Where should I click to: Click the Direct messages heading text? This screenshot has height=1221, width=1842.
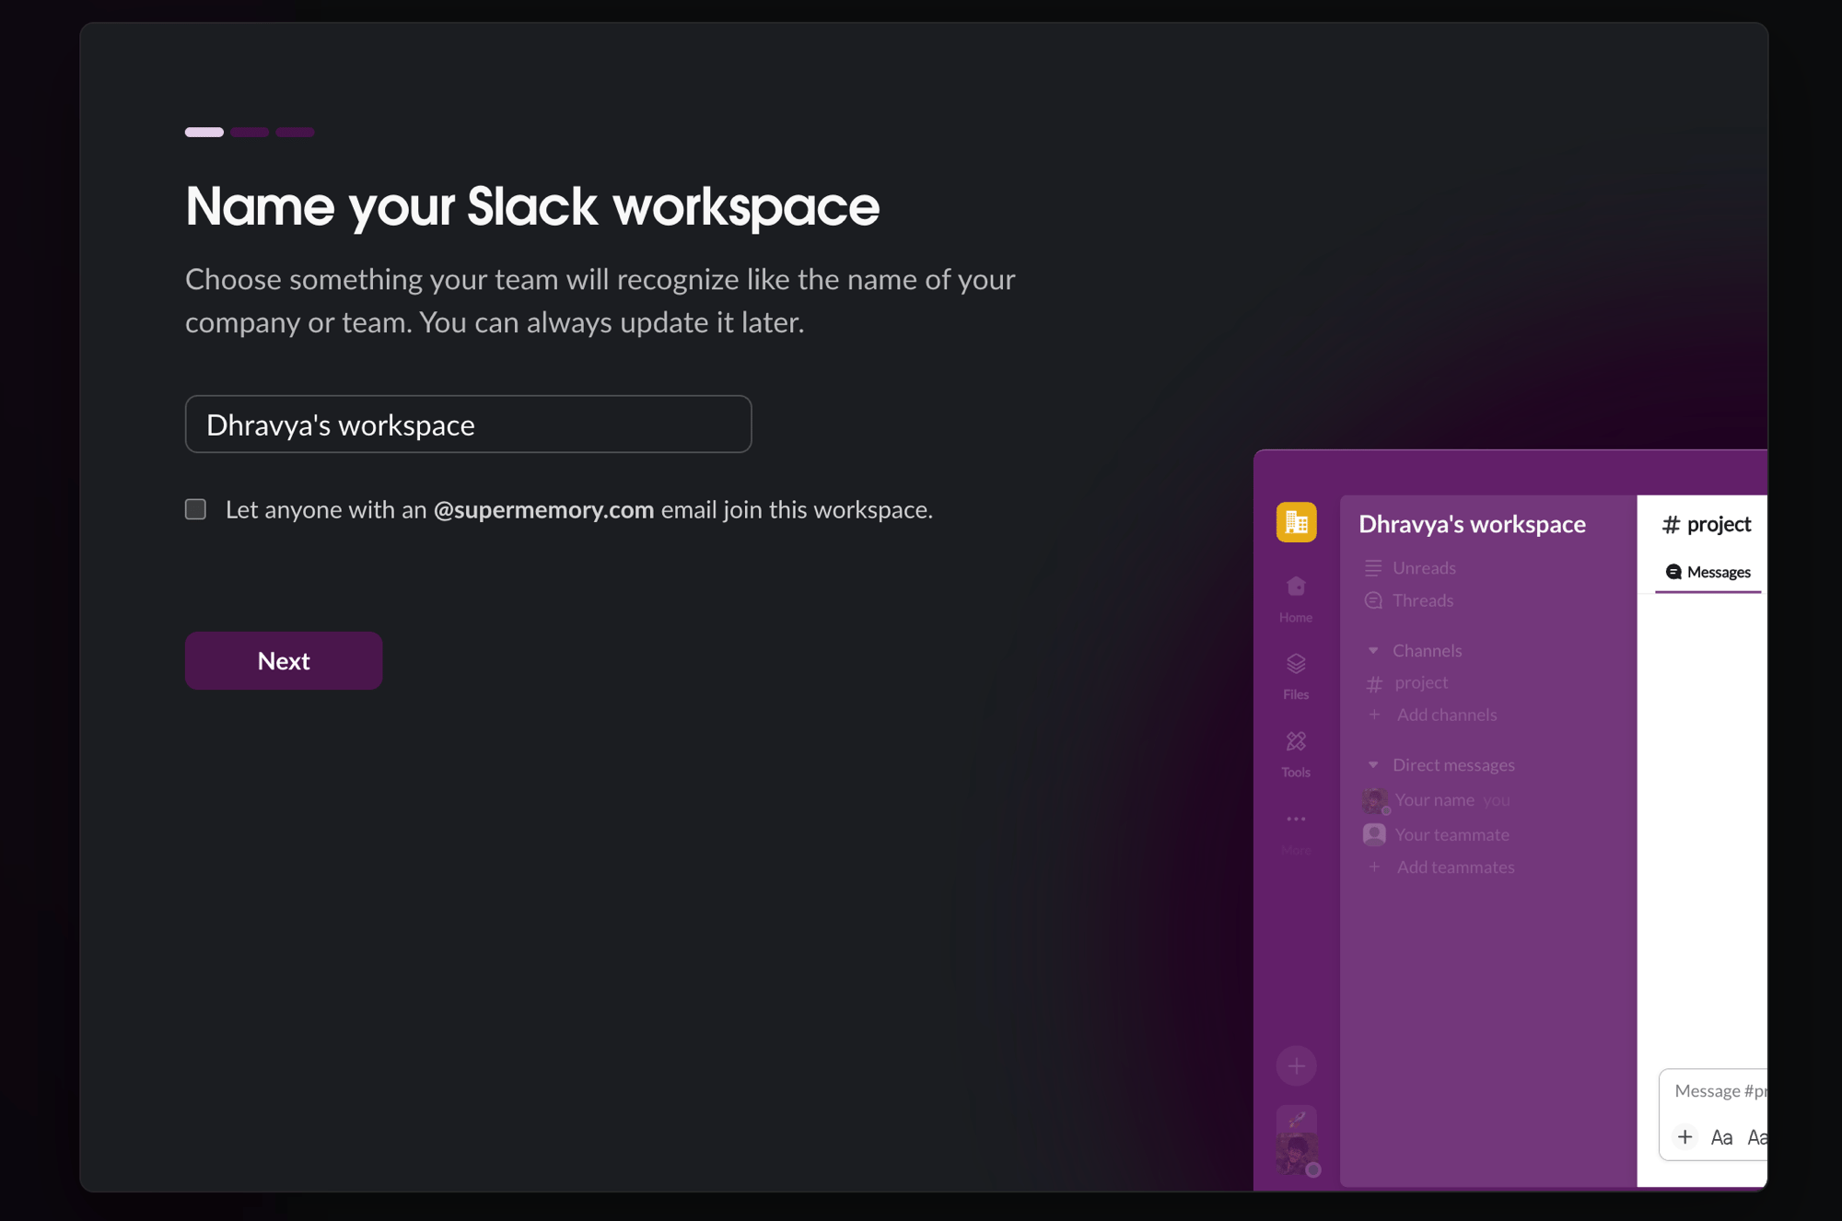1453,764
